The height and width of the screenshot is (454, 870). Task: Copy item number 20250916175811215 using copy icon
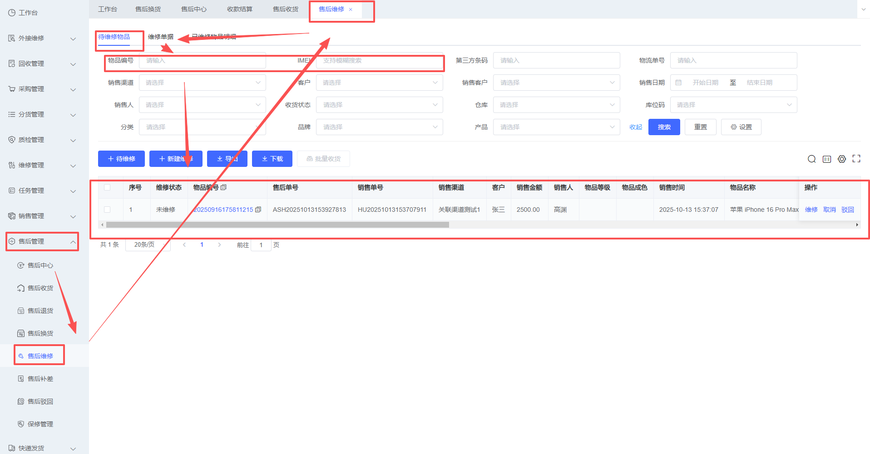click(x=258, y=210)
